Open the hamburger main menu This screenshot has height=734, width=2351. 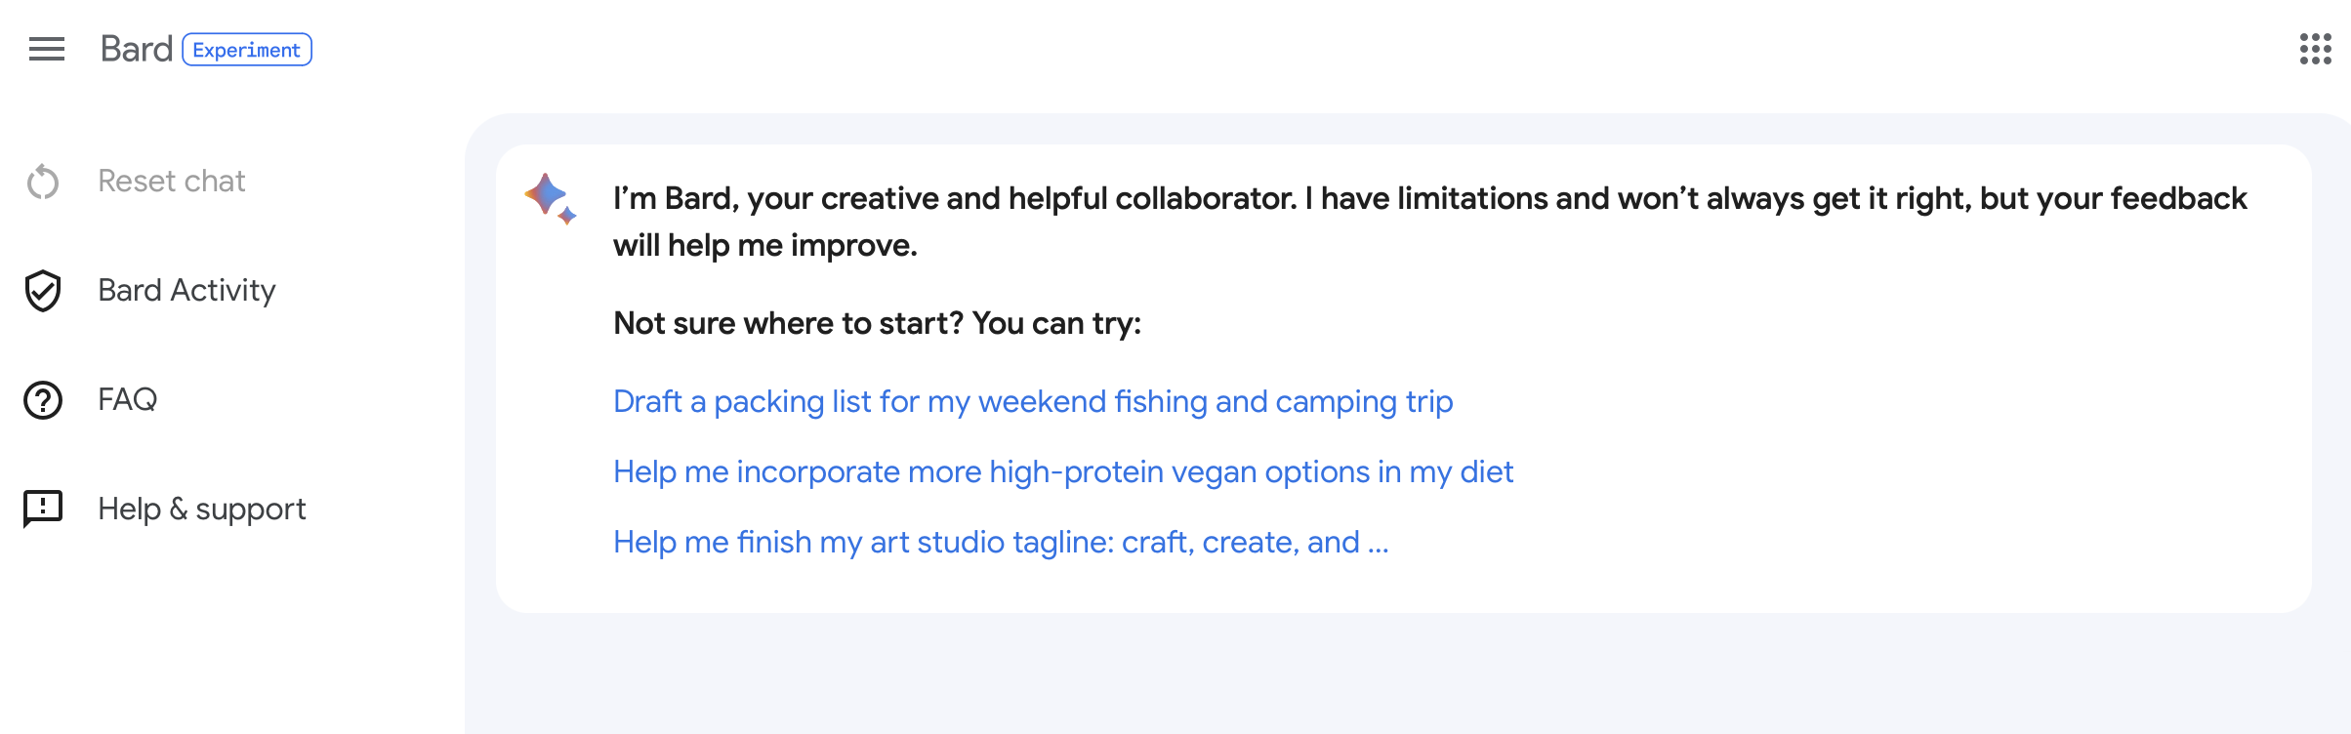click(x=47, y=49)
